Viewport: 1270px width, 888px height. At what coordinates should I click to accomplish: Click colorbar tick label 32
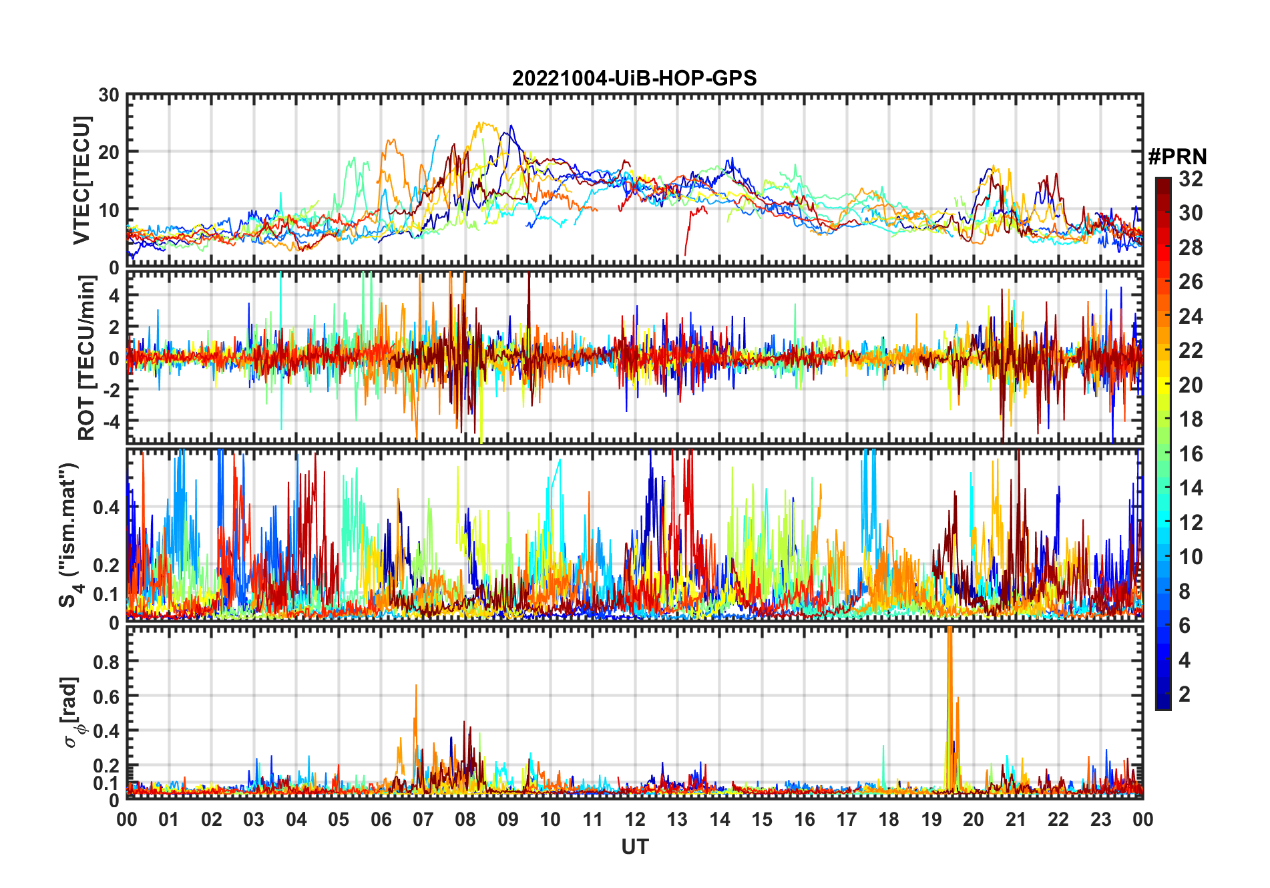coord(1191,179)
